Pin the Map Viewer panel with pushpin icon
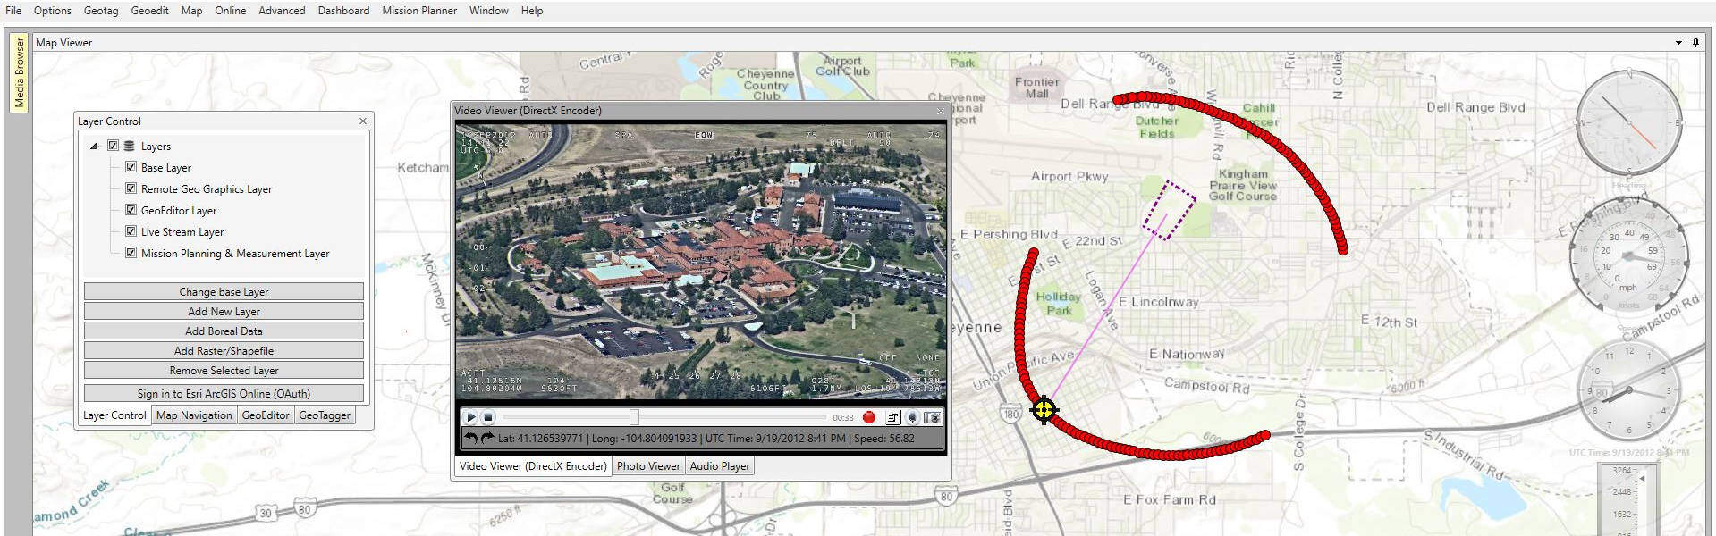Screen dimensions: 1716x536 1695,42
